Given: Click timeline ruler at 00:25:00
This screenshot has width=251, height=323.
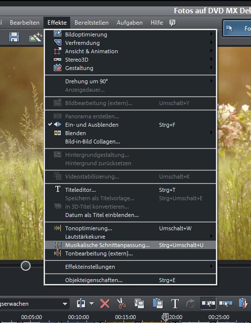Looking at the screenshot, I should coord(218,317).
